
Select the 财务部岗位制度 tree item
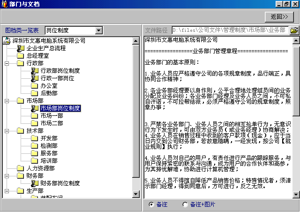point(60,183)
